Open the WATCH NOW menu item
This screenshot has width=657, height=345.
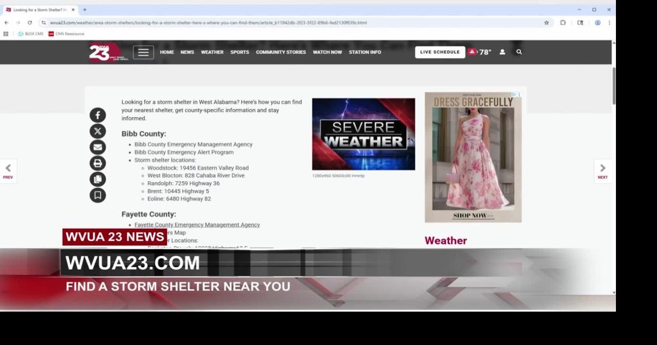(327, 52)
